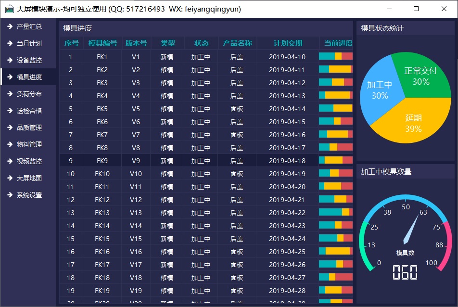
Task: Click the 模具编号 column header
Action: [x=102, y=43]
